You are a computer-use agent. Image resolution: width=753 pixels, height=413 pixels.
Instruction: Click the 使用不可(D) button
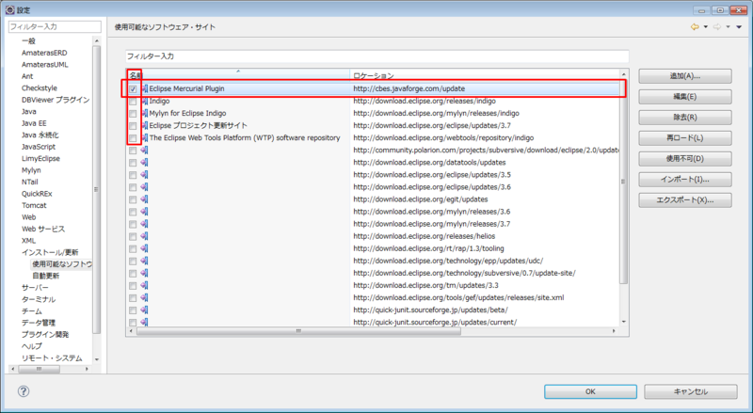(685, 158)
